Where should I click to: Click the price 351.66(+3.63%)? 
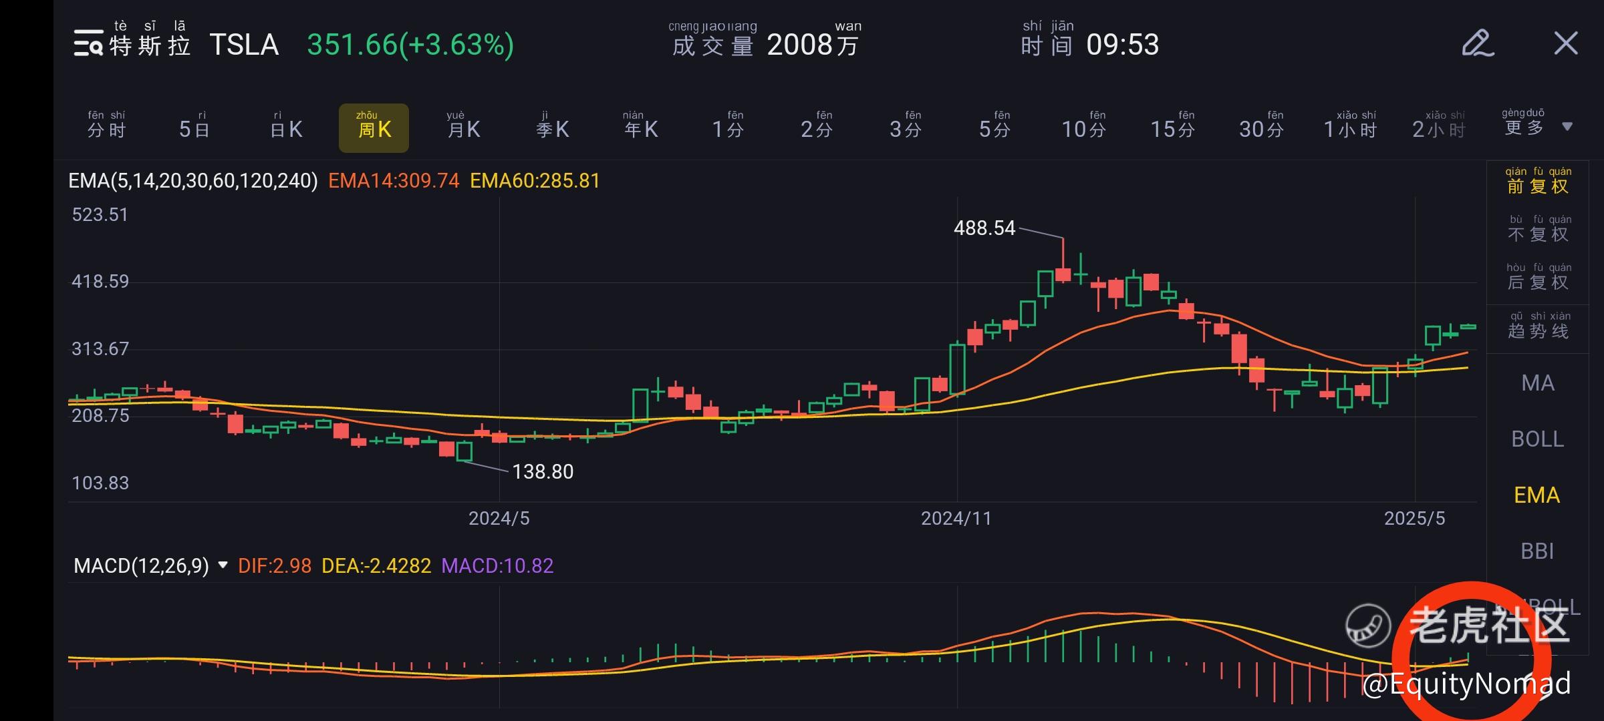[x=410, y=45]
